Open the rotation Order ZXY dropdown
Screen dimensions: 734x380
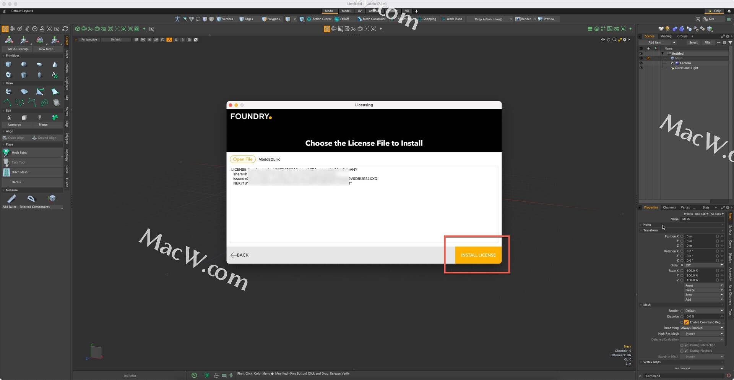(x=704, y=265)
